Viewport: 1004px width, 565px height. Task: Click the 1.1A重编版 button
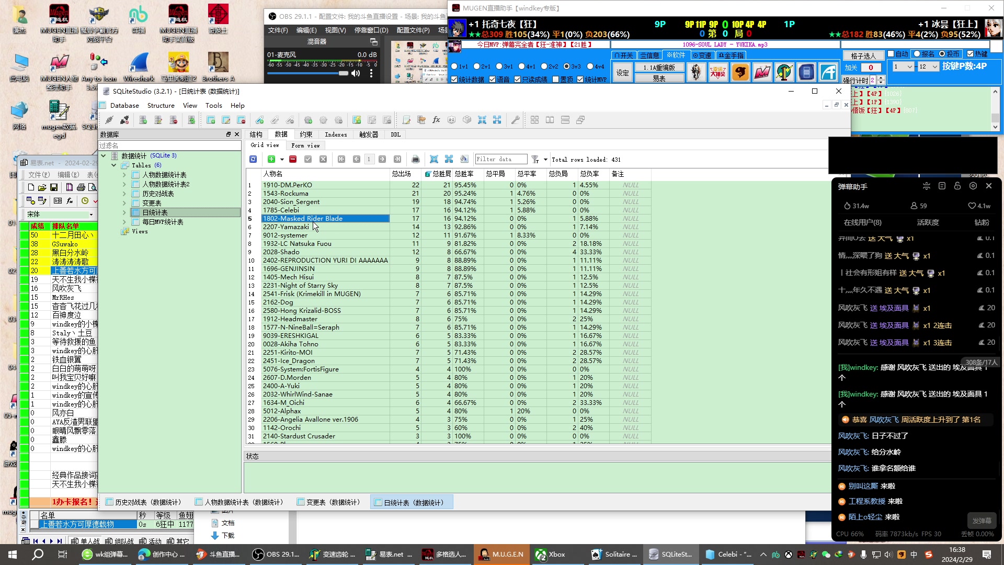tap(659, 67)
